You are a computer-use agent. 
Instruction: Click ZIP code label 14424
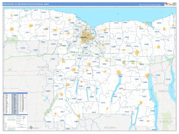[120, 76]
